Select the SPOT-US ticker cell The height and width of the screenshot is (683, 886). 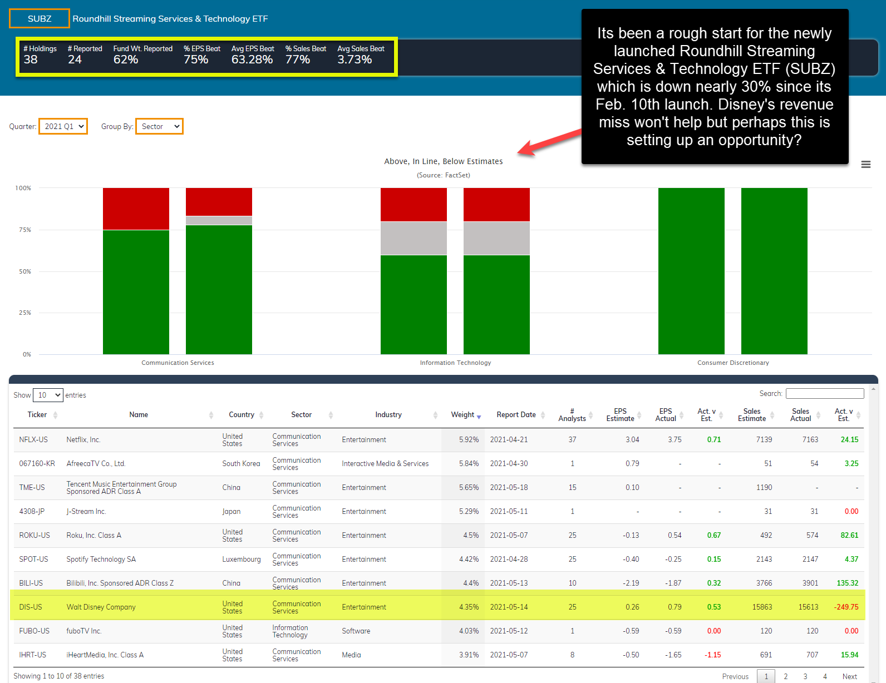pos(33,559)
